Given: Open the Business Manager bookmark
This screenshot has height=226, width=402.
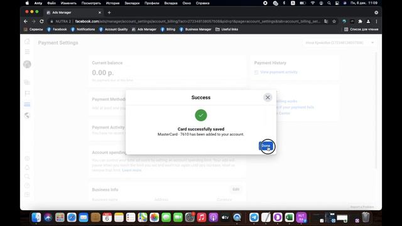Looking at the screenshot, I should [195, 30].
